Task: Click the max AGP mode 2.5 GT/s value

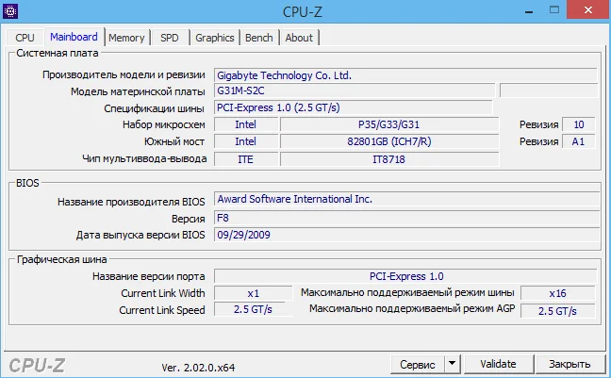Action: (x=557, y=311)
